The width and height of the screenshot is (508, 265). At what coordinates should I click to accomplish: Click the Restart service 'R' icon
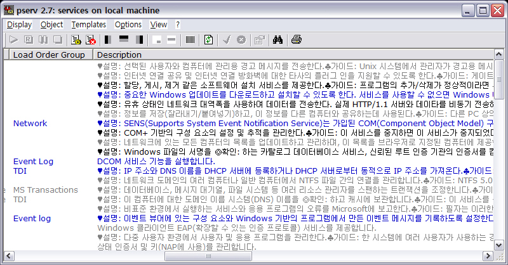29,40
